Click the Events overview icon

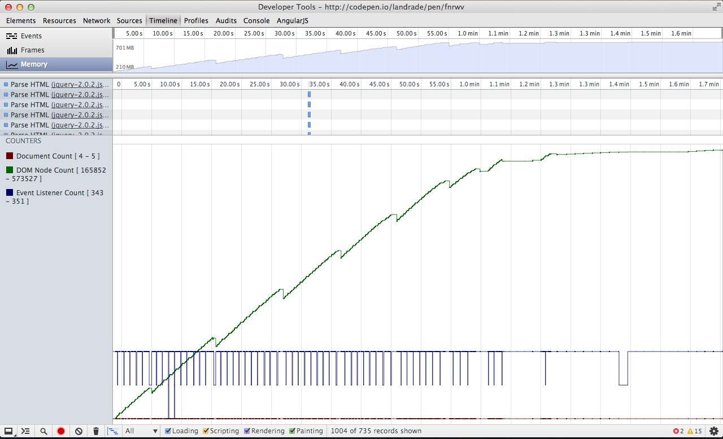pos(11,36)
